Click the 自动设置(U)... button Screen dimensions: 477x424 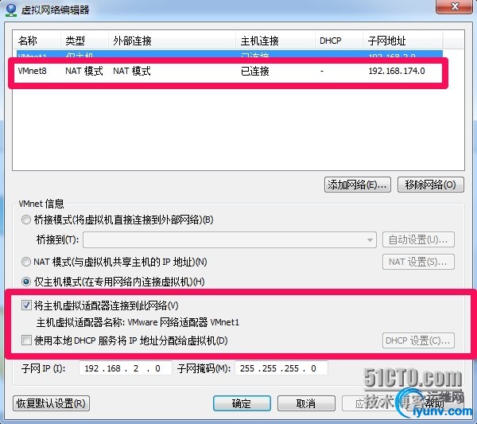pos(418,240)
